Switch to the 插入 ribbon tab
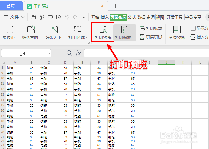This screenshot has height=149, width=209. click(104, 17)
